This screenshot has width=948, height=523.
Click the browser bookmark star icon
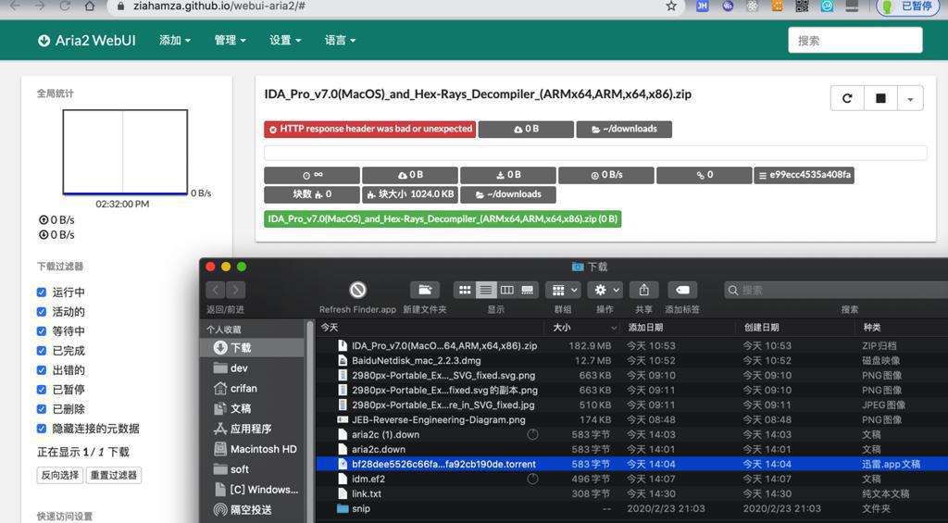(671, 6)
